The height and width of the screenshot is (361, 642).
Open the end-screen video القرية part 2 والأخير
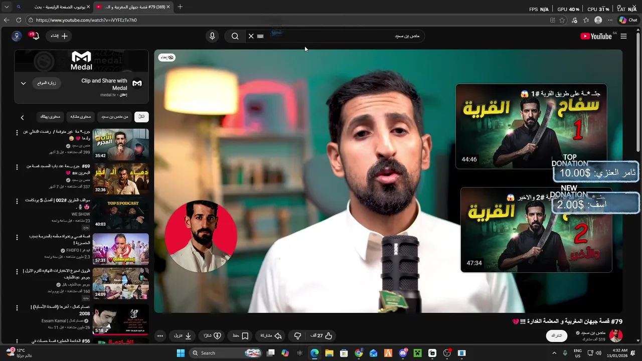[536, 230]
